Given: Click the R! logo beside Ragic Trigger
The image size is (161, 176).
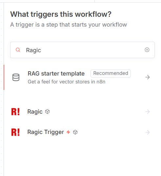Looking at the screenshot, I should click(x=15, y=132).
